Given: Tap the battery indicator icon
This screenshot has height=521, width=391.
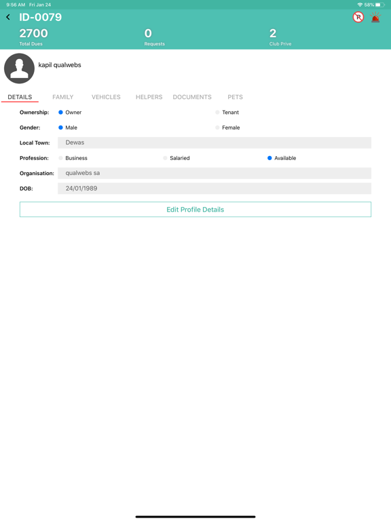Looking at the screenshot, I should point(380,5).
